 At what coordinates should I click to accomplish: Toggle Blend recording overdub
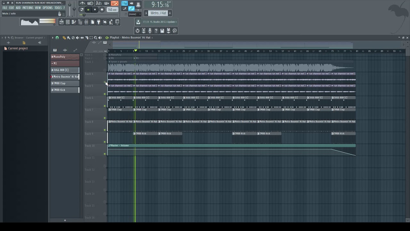[107, 3]
